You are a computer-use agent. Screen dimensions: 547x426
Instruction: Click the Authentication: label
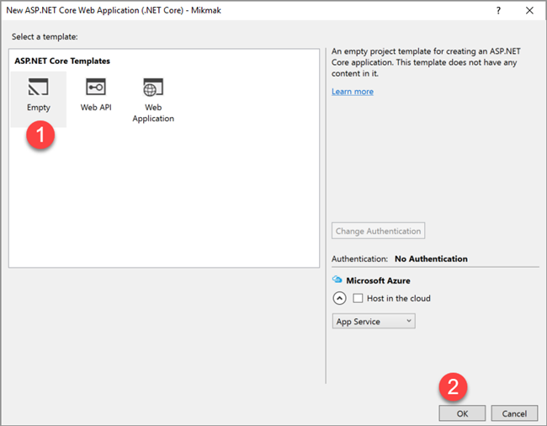359,258
